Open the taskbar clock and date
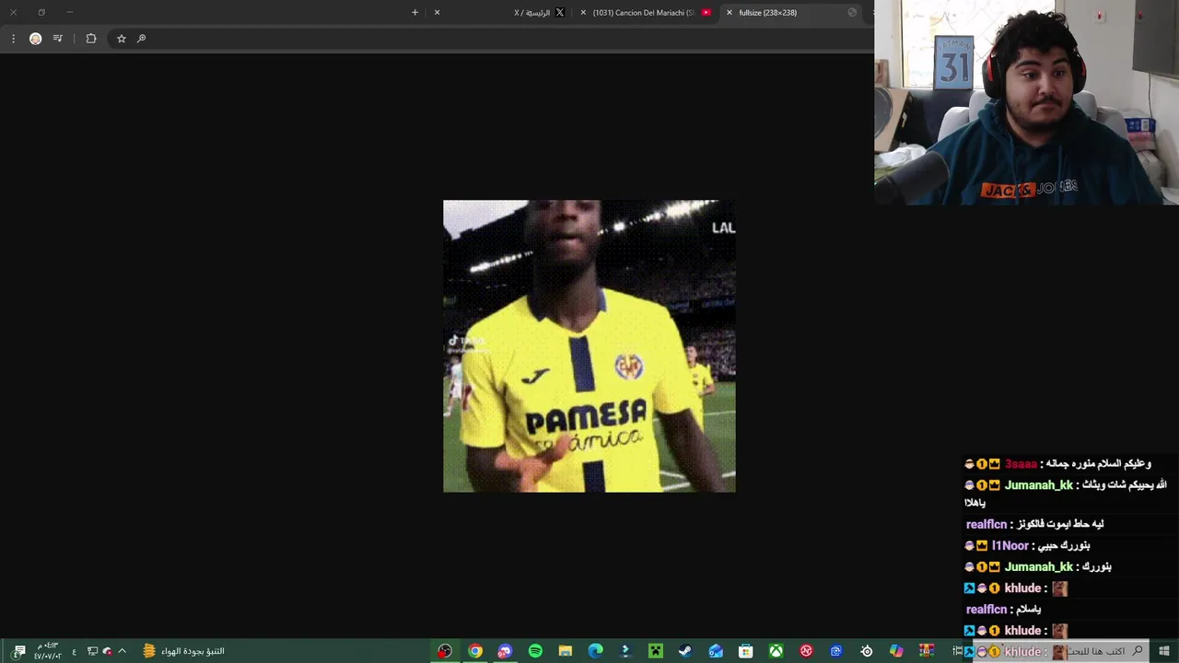 point(46,651)
